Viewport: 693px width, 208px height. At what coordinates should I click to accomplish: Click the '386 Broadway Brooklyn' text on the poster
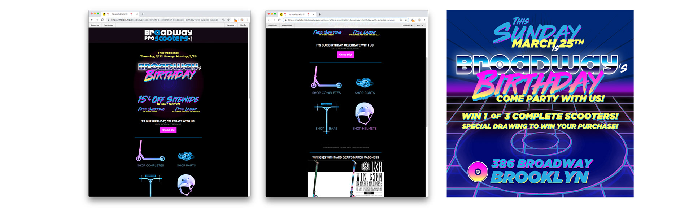541,171
